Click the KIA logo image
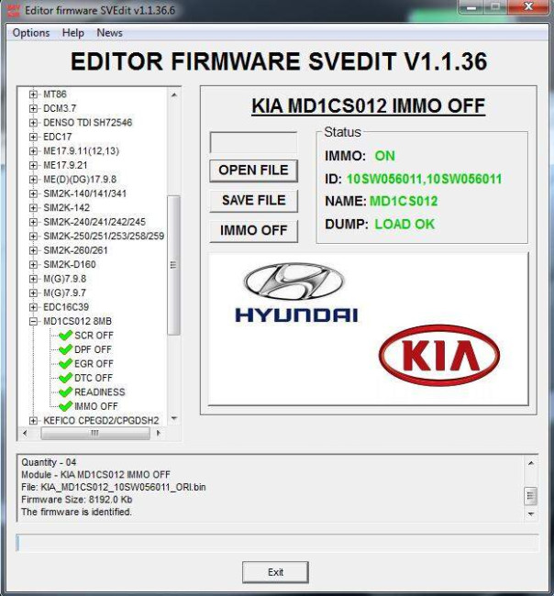The width and height of the screenshot is (554, 596). [x=439, y=355]
